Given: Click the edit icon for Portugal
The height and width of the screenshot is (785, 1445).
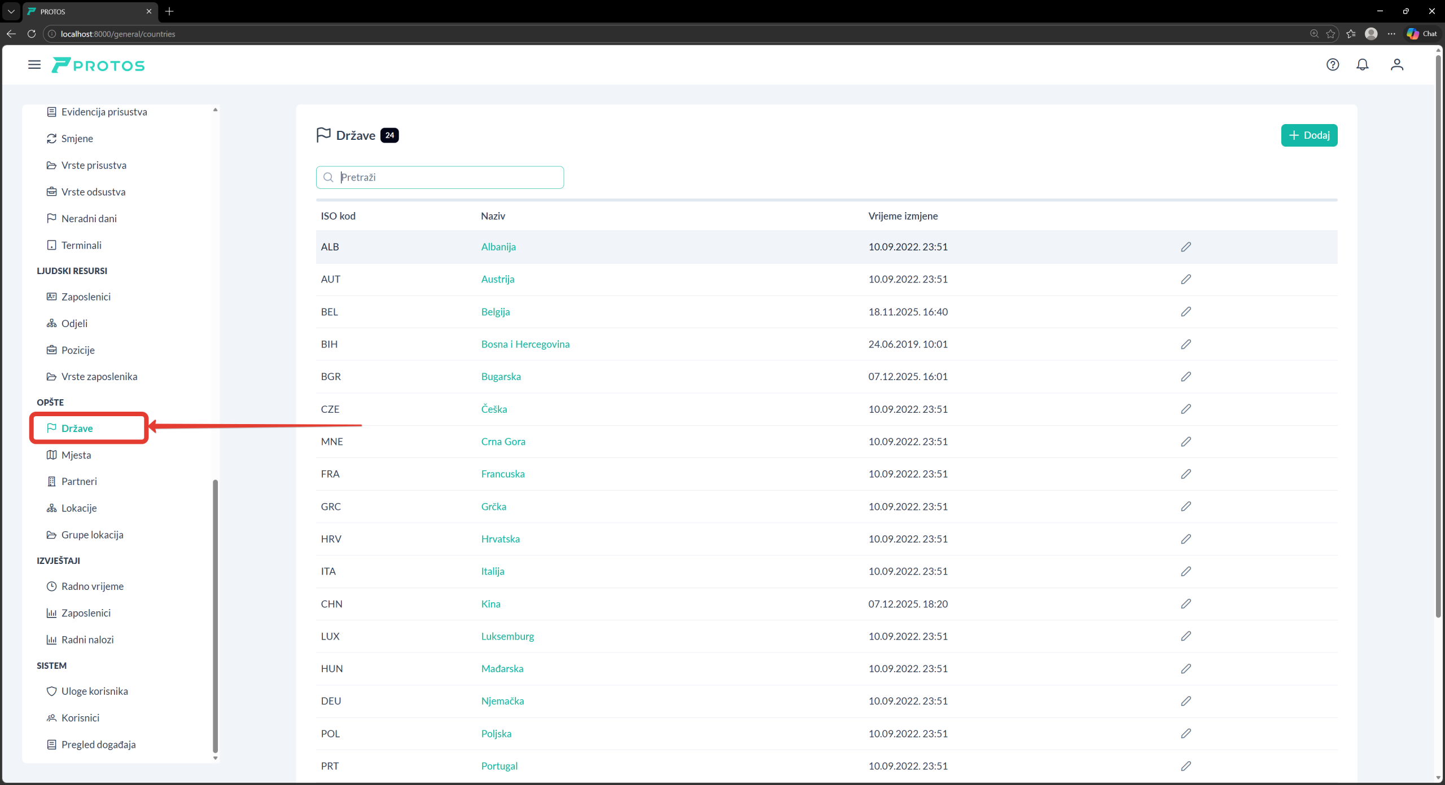Looking at the screenshot, I should [1185, 766].
